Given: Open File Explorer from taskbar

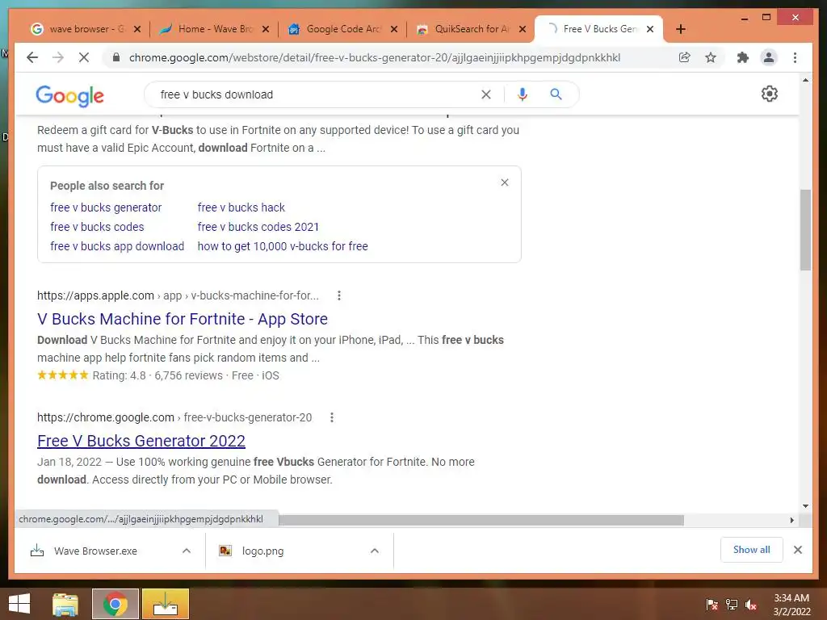Looking at the screenshot, I should tap(65, 604).
